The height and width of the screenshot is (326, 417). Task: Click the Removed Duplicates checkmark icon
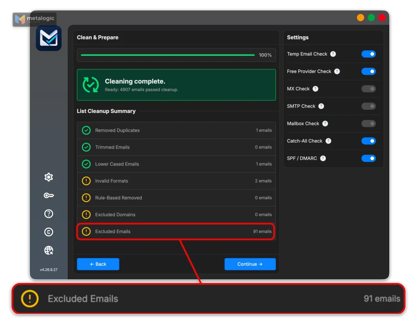[x=86, y=130]
